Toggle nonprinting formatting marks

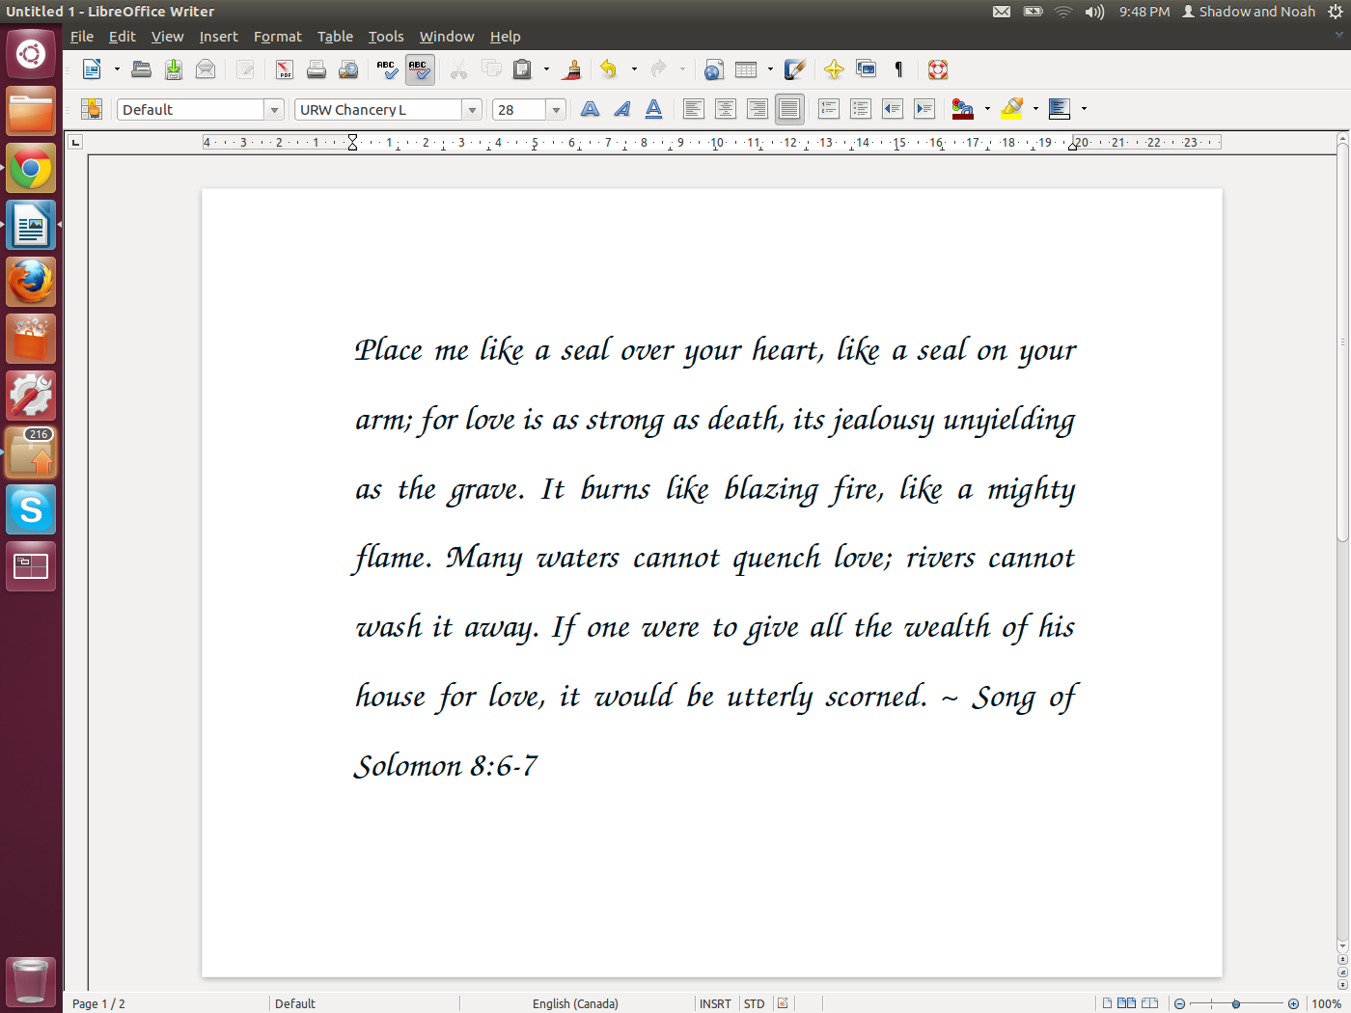898,69
